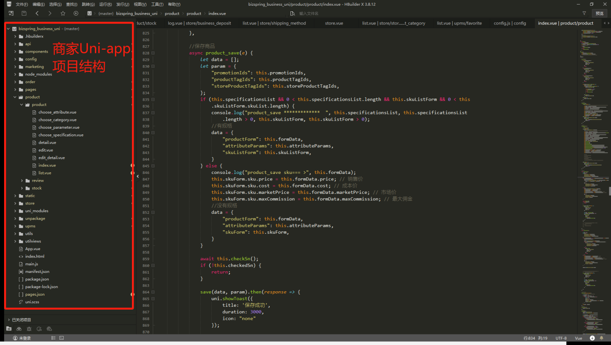Expand the review folder

click(22, 180)
